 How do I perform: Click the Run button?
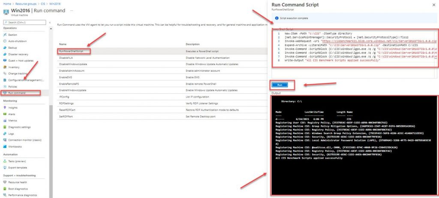tap(280, 85)
